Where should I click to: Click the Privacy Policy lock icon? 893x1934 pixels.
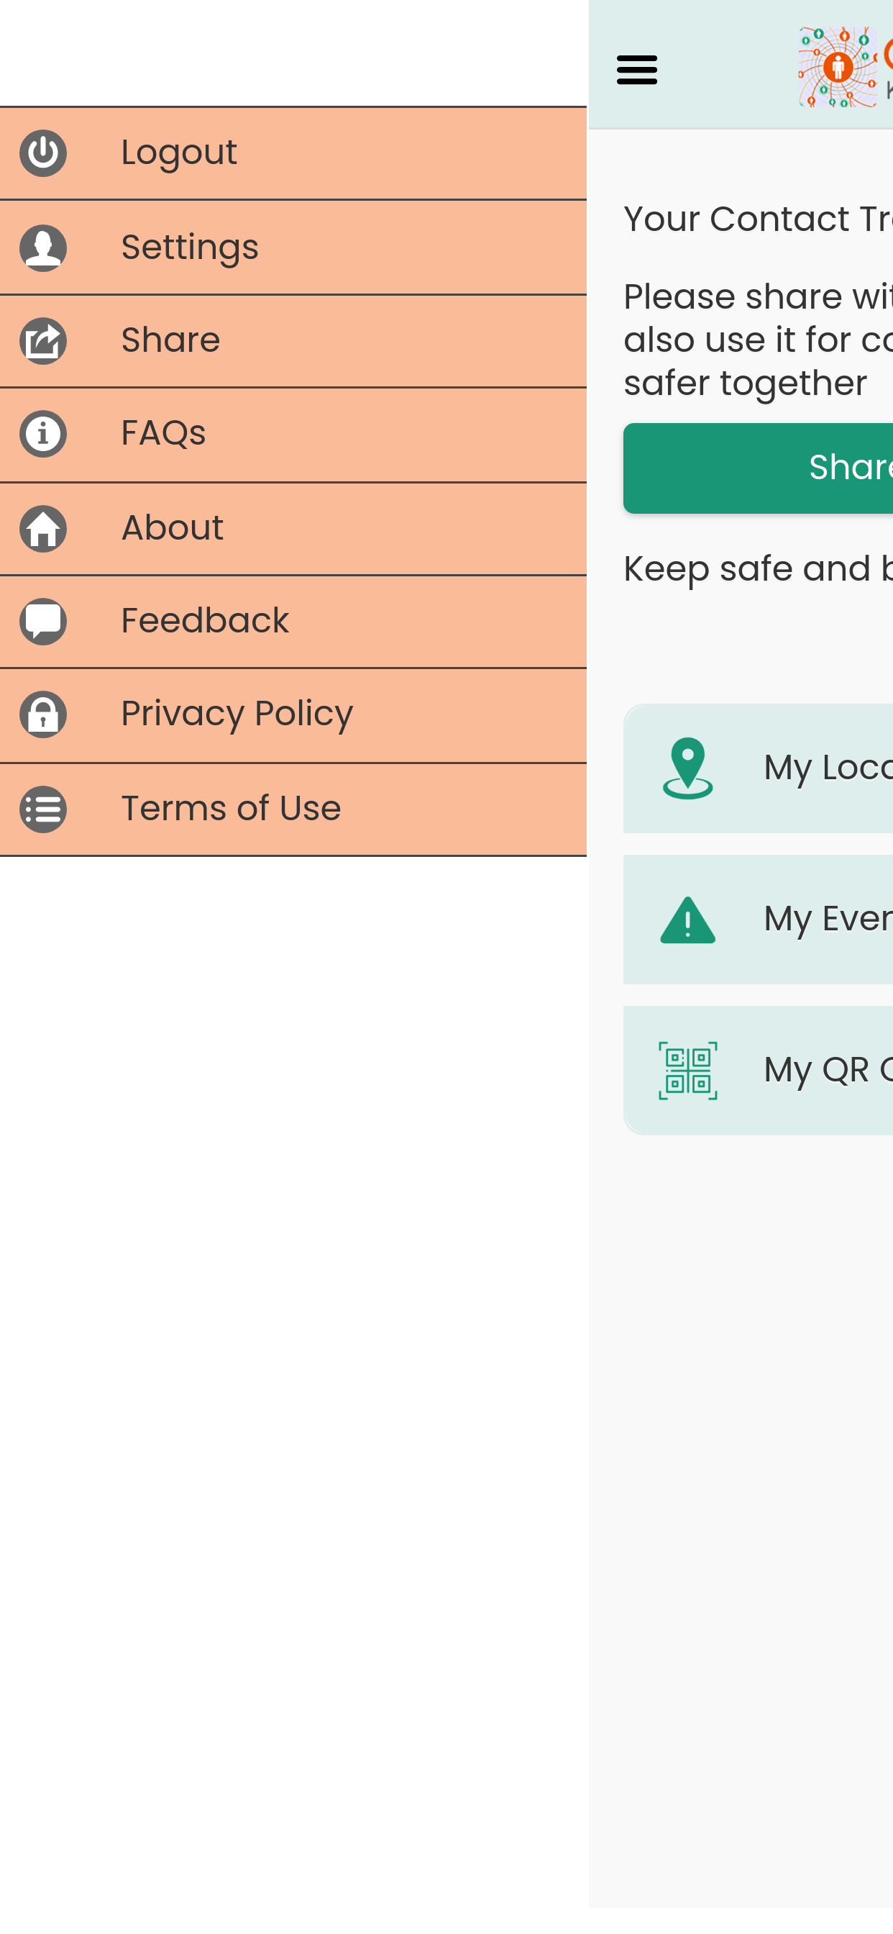[42, 714]
